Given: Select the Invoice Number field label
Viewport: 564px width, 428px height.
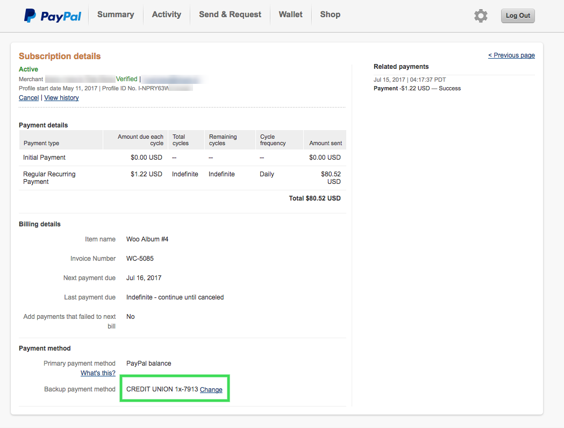Looking at the screenshot, I should [93, 259].
